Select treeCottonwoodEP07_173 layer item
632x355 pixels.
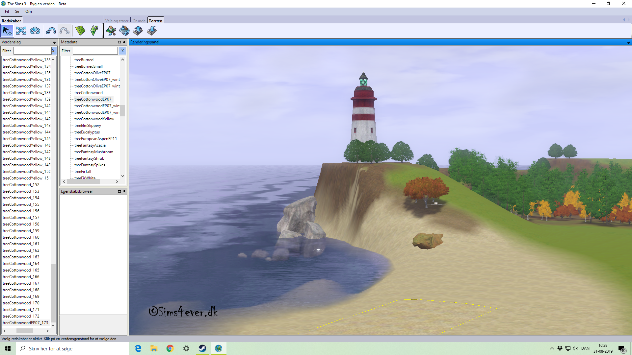(25, 323)
